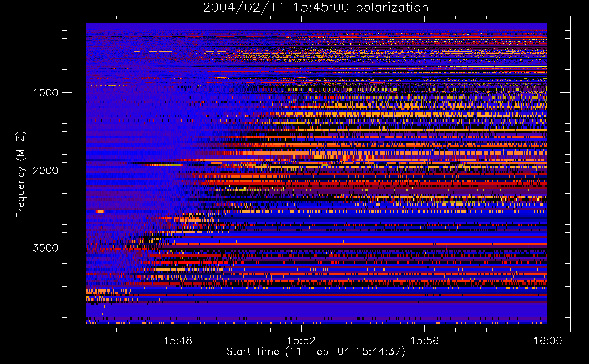Click the 2000 frequency tick label
This screenshot has height=364, width=589.
point(46,170)
